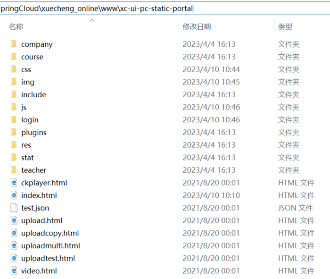Click the include folder name

(x=33, y=95)
